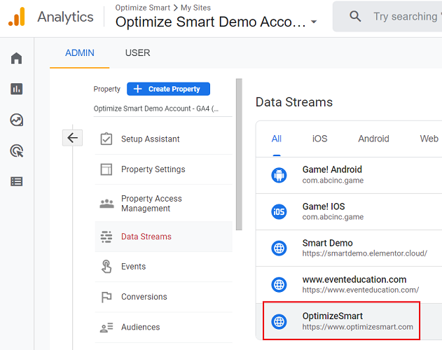Click 'Optimize Smart' breadcrumb text
The image size is (442, 350).
coord(143,8)
